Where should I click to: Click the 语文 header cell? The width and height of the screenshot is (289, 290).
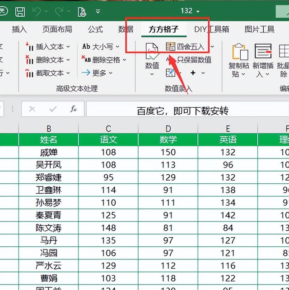108,140
